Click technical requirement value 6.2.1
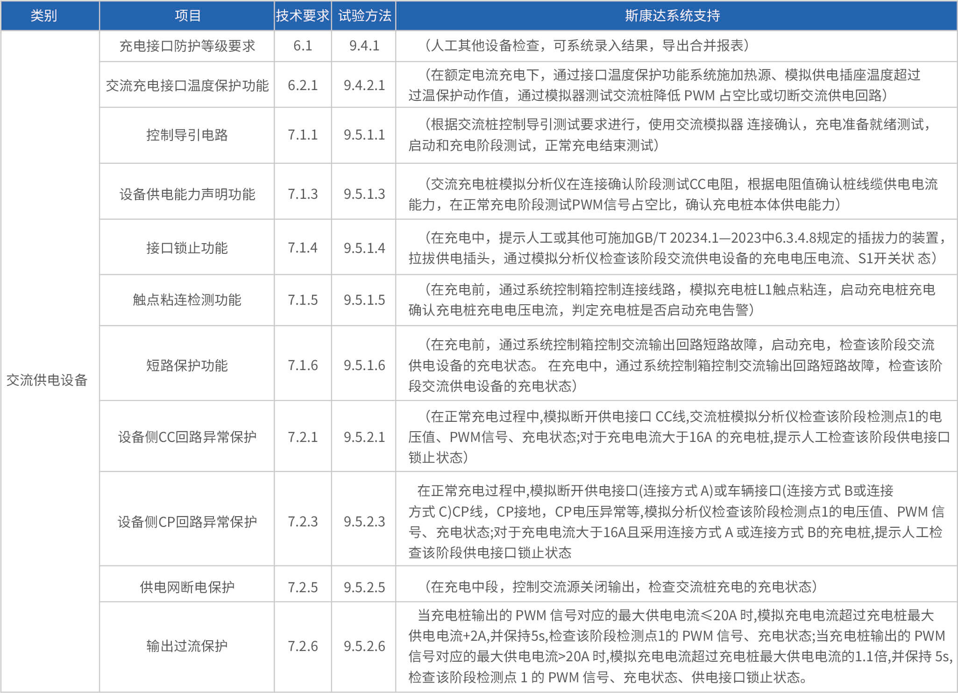 click(x=303, y=85)
